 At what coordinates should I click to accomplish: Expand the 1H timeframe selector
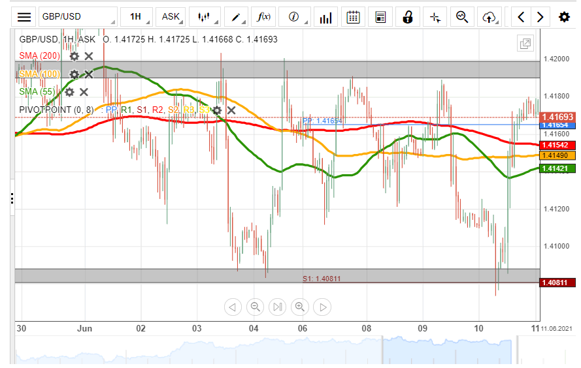click(x=138, y=17)
